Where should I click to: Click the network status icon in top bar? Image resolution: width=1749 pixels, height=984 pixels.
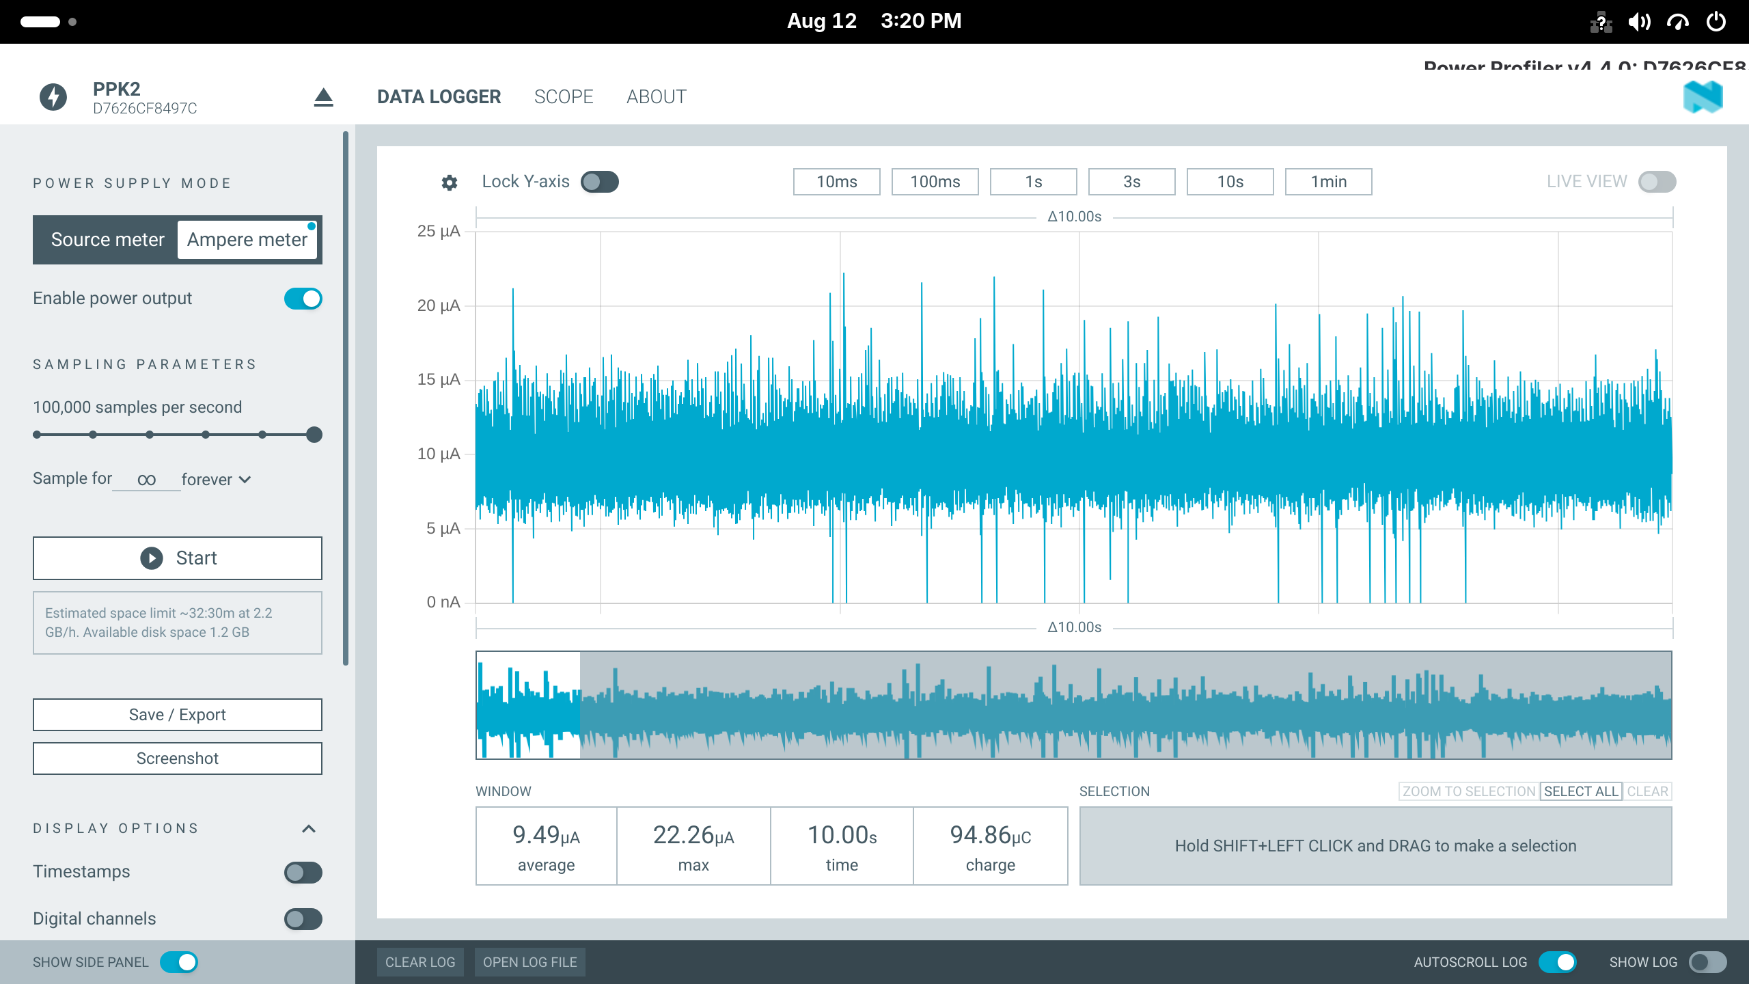[x=1601, y=22]
